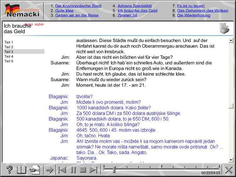Open help with the question mark icon
This screenshot has width=236, height=177.
[10, 170]
